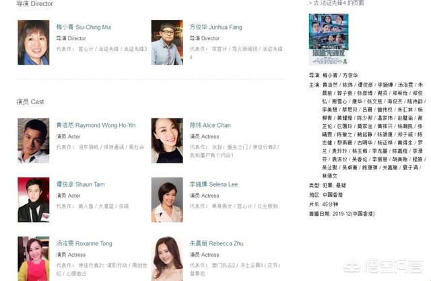Open Roxanne Tong photo thumbnail
Screen dimensions: 431x281
point(34,259)
